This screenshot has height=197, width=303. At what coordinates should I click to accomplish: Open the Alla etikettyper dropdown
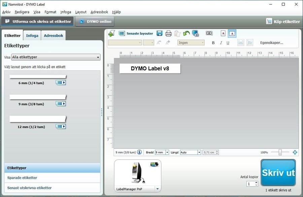(56, 57)
